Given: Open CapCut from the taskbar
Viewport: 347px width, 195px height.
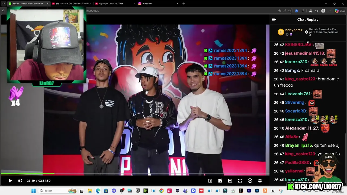Looking at the screenshot, I should pyautogui.click(x=273, y=191).
